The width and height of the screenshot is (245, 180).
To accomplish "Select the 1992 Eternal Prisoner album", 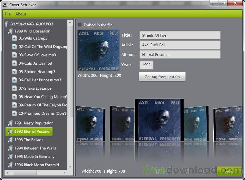I will coord(32,131).
